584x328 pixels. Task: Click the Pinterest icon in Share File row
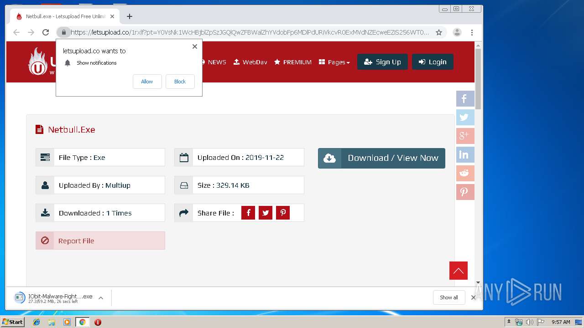[x=283, y=213]
